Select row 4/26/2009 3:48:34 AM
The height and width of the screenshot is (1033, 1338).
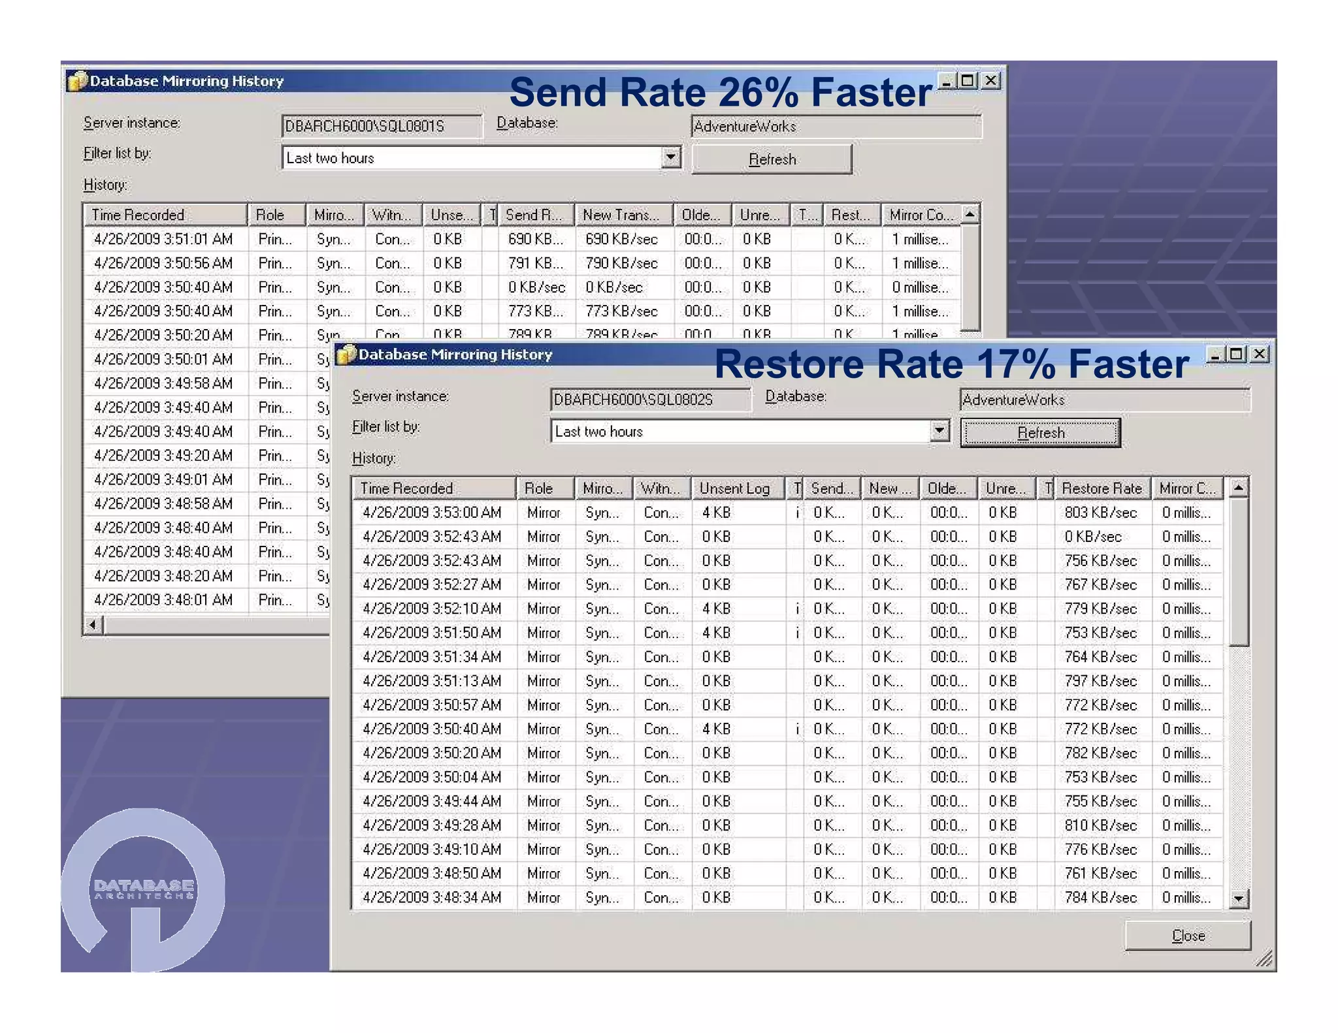(787, 898)
